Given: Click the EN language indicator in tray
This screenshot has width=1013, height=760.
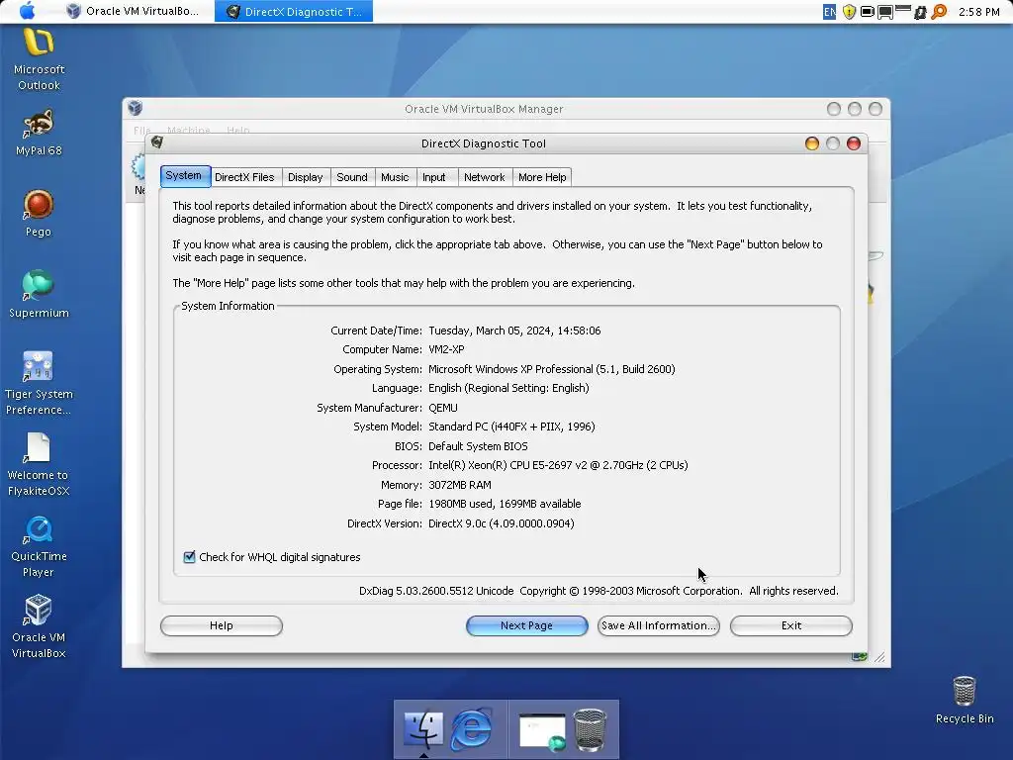Looking at the screenshot, I should [x=830, y=12].
